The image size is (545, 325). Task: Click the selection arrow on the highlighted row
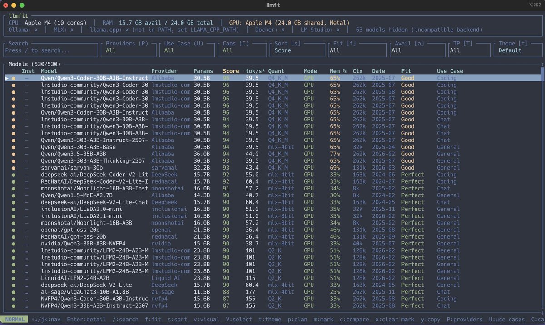7,78
